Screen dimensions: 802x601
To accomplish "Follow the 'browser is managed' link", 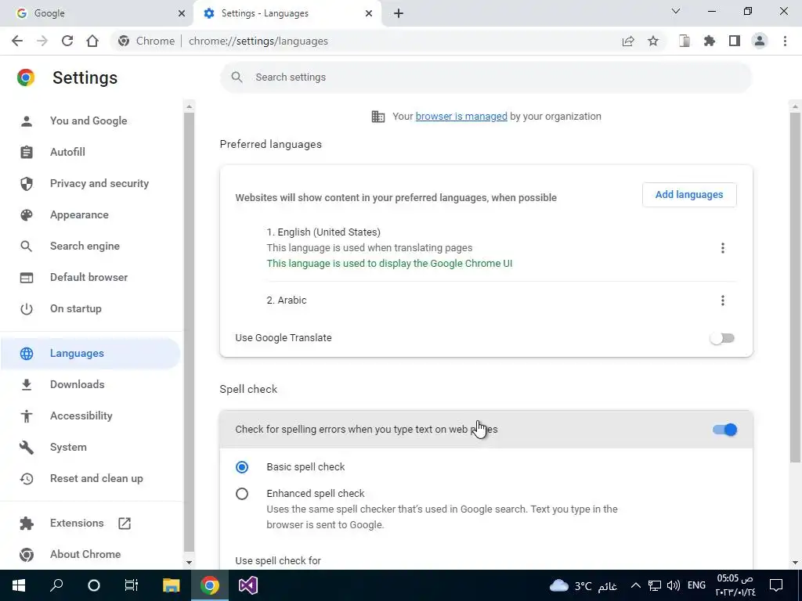I will tap(461, 117).
